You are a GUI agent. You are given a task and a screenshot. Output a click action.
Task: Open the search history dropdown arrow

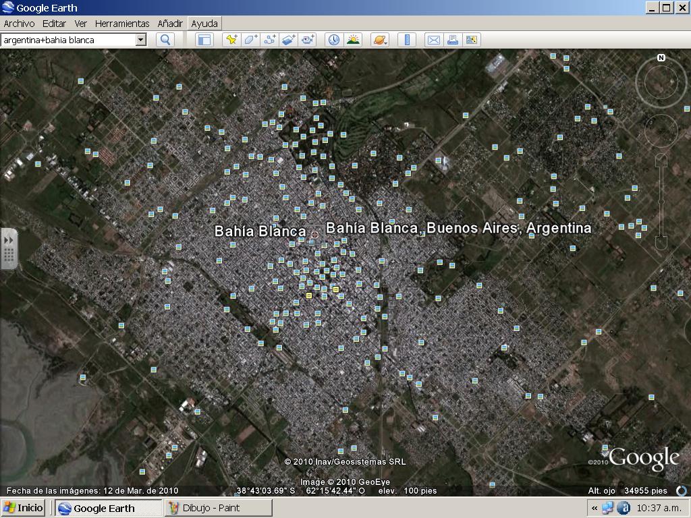pos(140,40)
